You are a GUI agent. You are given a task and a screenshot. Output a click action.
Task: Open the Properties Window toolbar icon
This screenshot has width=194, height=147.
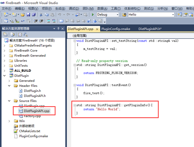pyautogui.click(x=185, y=15)
